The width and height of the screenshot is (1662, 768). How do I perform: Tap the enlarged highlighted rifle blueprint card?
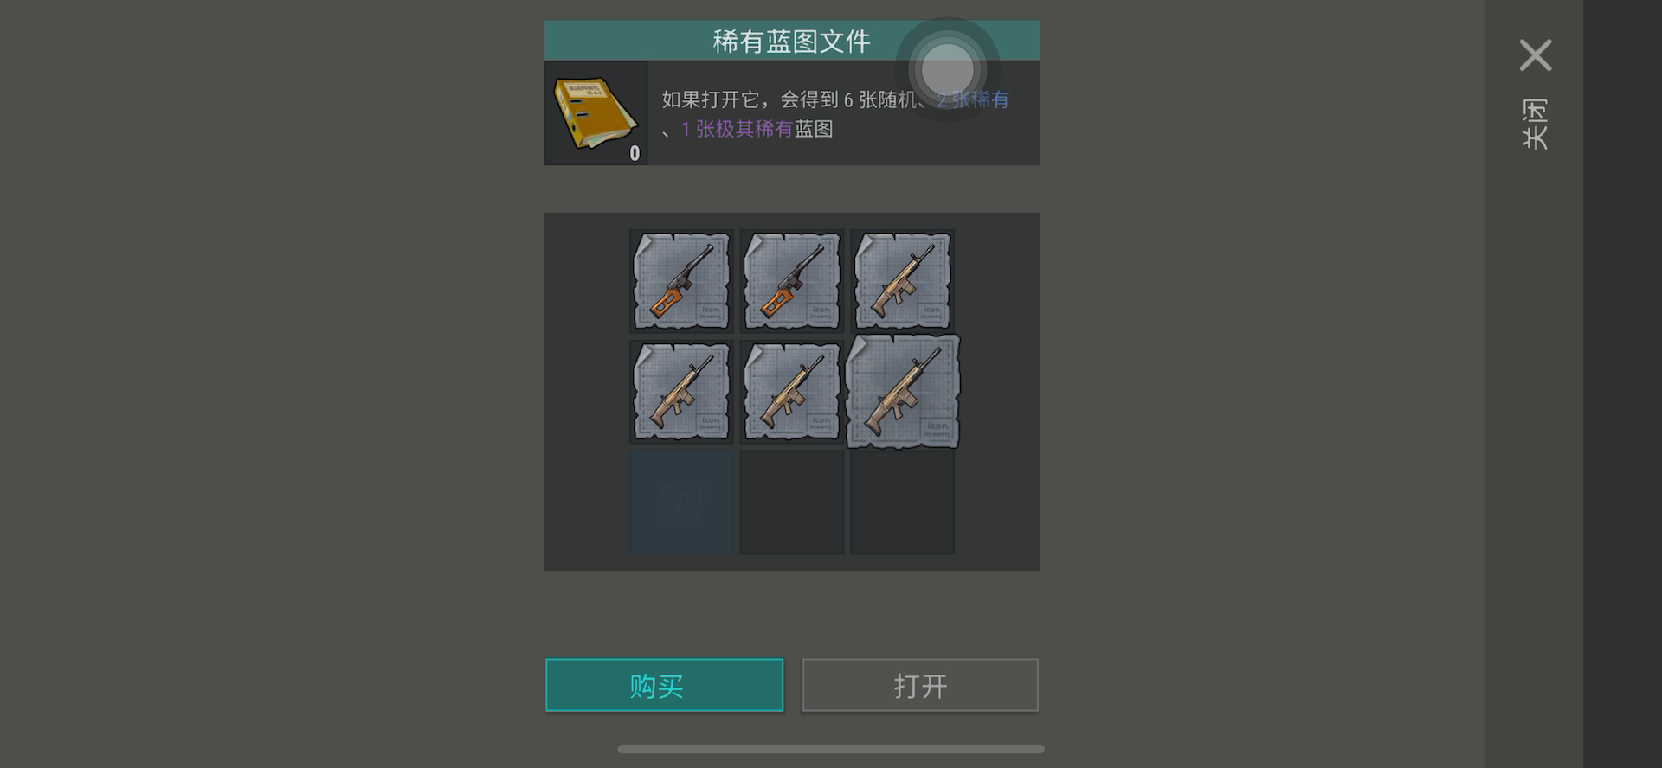[x=903, y=392]
